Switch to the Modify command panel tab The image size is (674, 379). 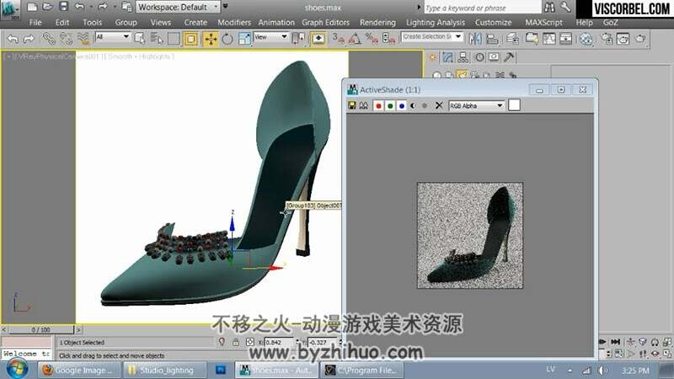448,57
